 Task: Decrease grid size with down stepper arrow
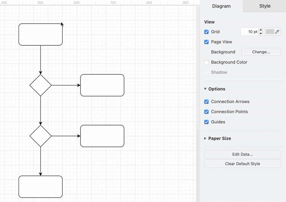pyautogui.click(x=261, y=33)
